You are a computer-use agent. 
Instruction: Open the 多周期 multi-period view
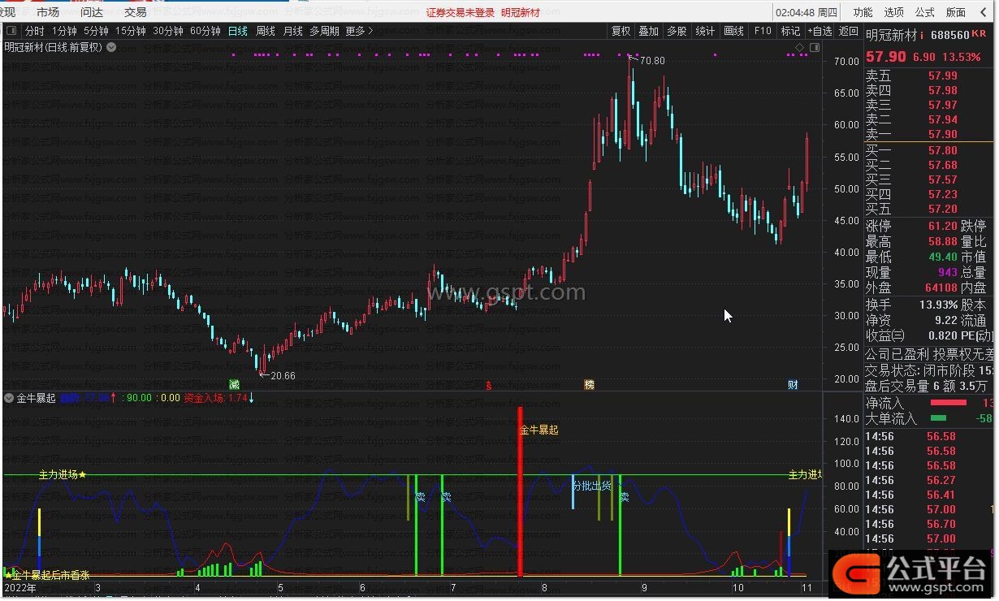pos(324,31)
